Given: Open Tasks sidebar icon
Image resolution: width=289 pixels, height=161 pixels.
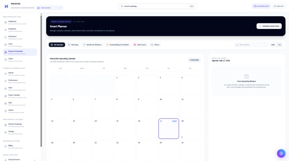Looking at the screenshot, I should pos(5,89).
